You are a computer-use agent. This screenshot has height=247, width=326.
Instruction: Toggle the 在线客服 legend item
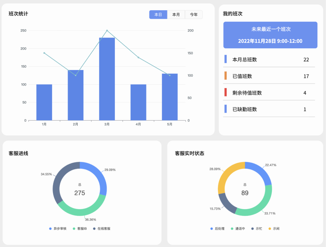pyautogui.click(x=102, y=229)
